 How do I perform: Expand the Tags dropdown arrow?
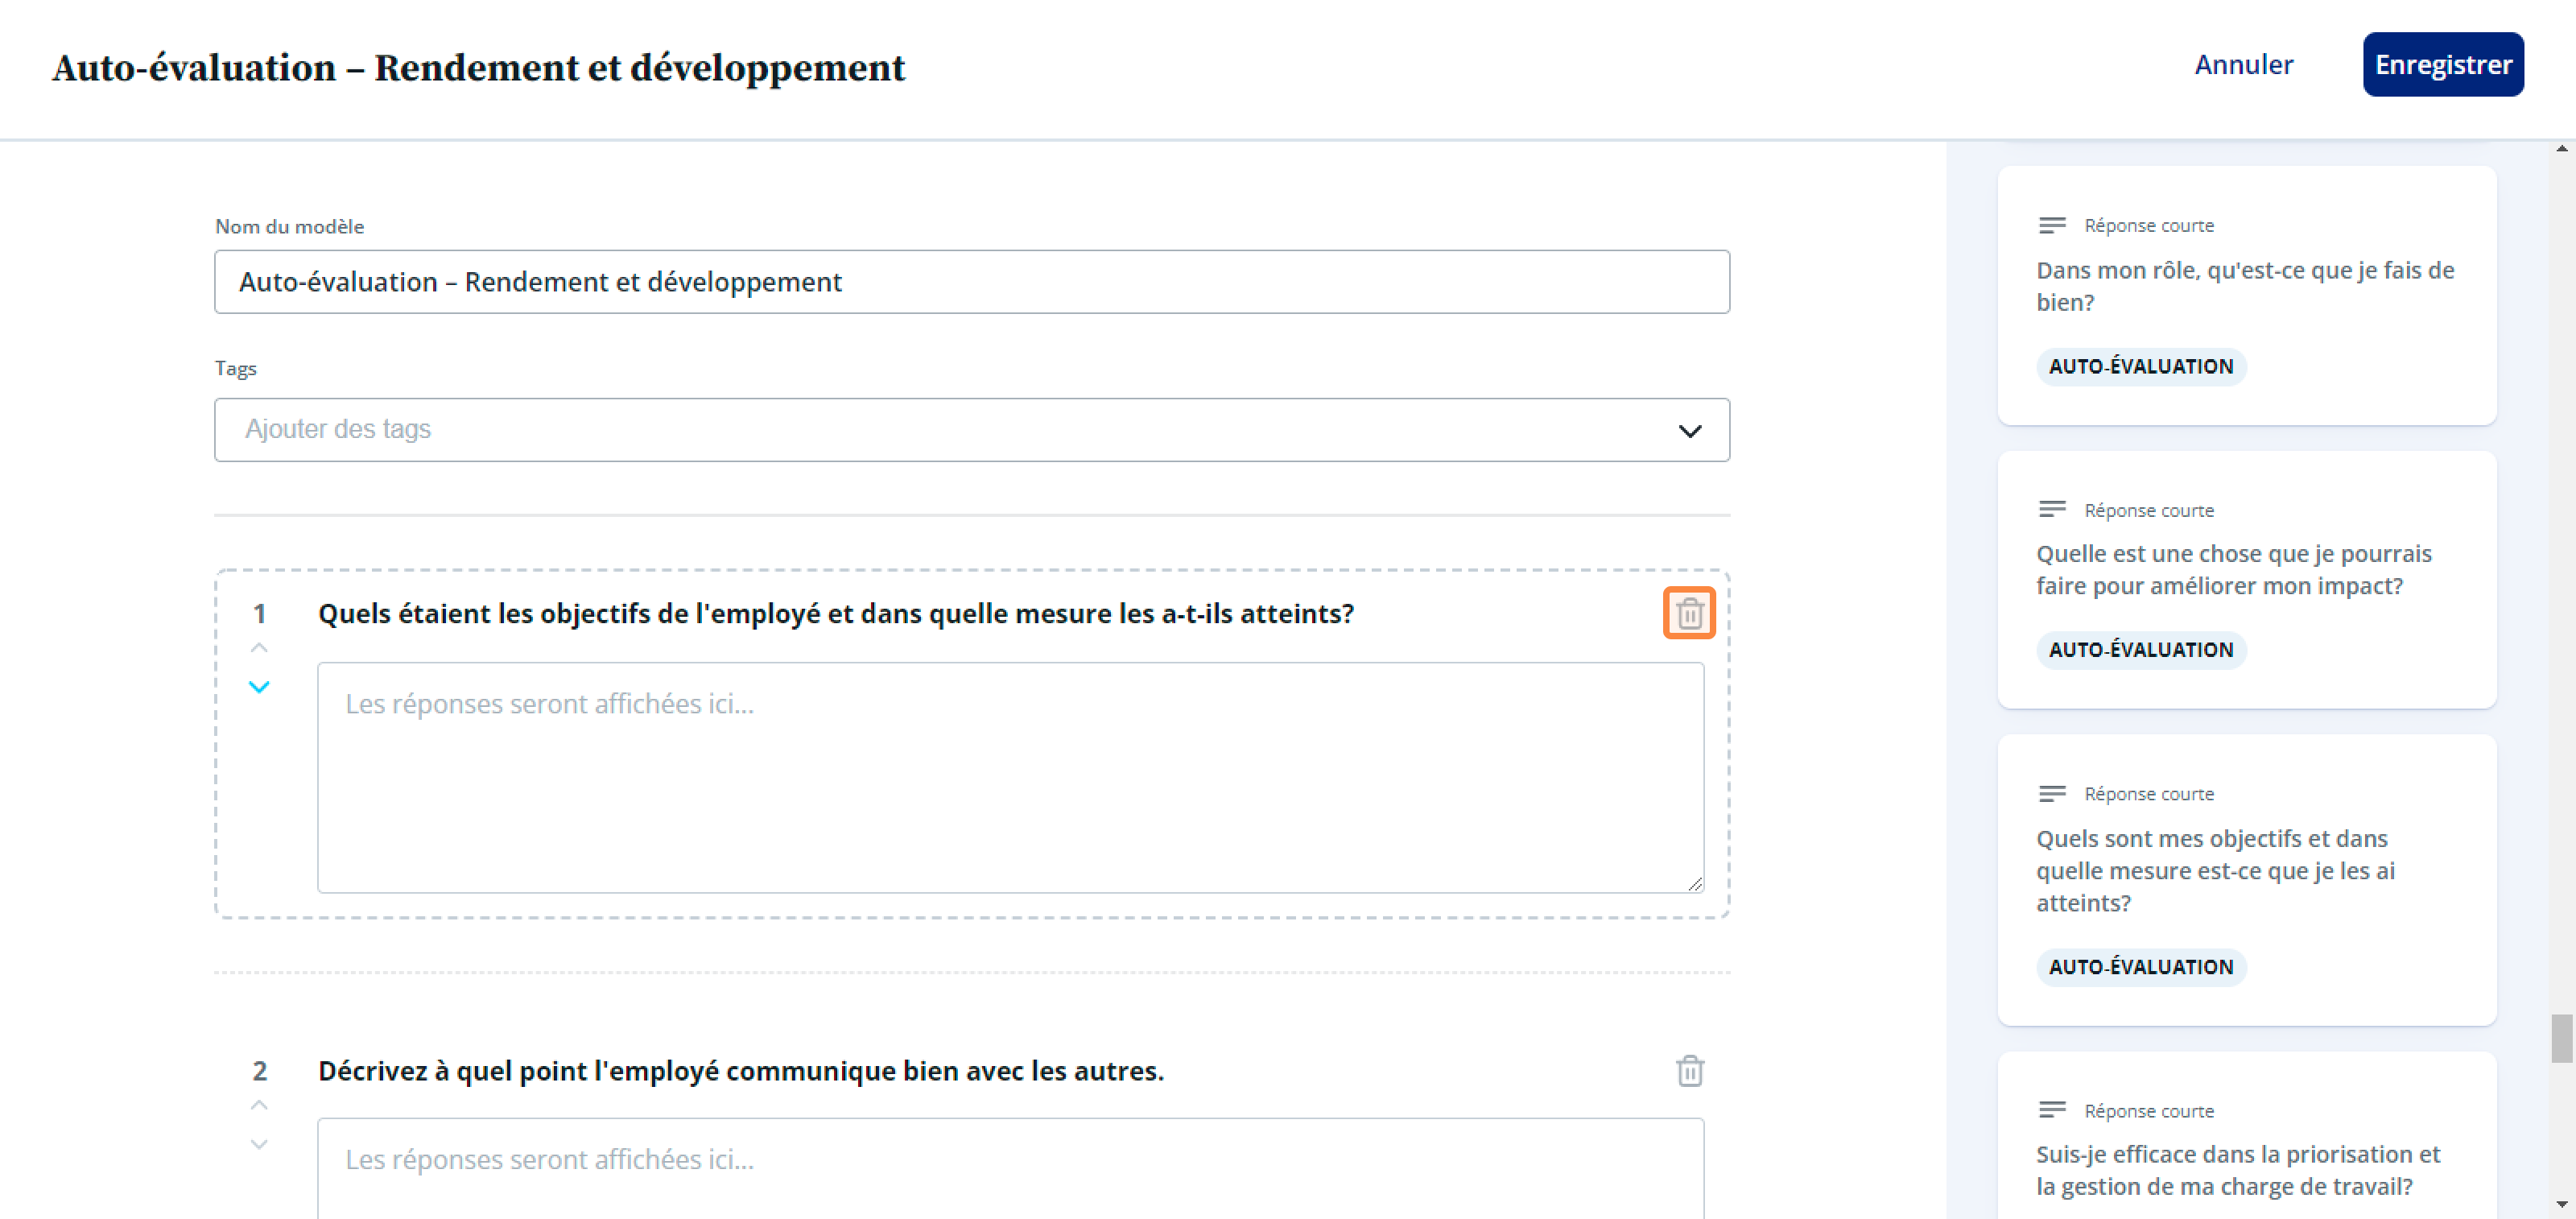pyautogui.click(x=1689, y=431)
